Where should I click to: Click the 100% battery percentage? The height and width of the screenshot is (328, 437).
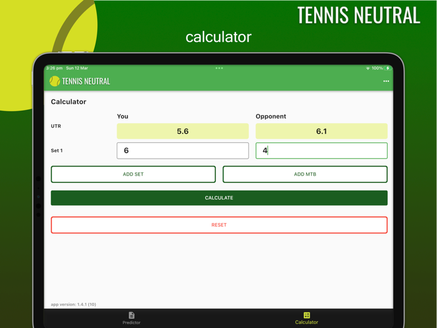click(x=377, y=68)
